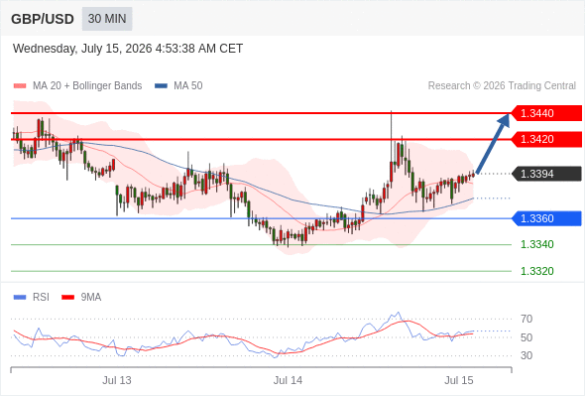585x397 pixels.
Task: Select the green 1.3340 support label
Action: tap(536, 244)
